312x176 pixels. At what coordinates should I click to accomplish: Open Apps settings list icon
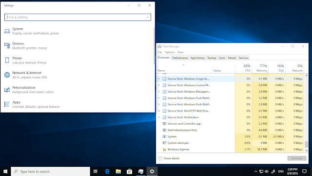pos(7,104)
